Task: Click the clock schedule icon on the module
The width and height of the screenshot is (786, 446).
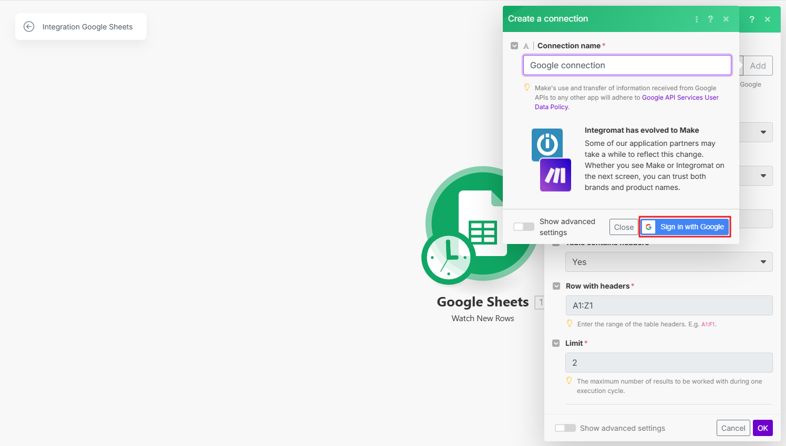Action: [448, 258]
